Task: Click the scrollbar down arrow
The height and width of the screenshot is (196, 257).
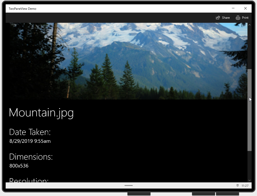Action: [x=250, y=180]
